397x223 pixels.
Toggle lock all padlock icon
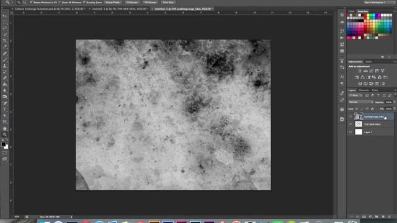click(x=372, y=109)
